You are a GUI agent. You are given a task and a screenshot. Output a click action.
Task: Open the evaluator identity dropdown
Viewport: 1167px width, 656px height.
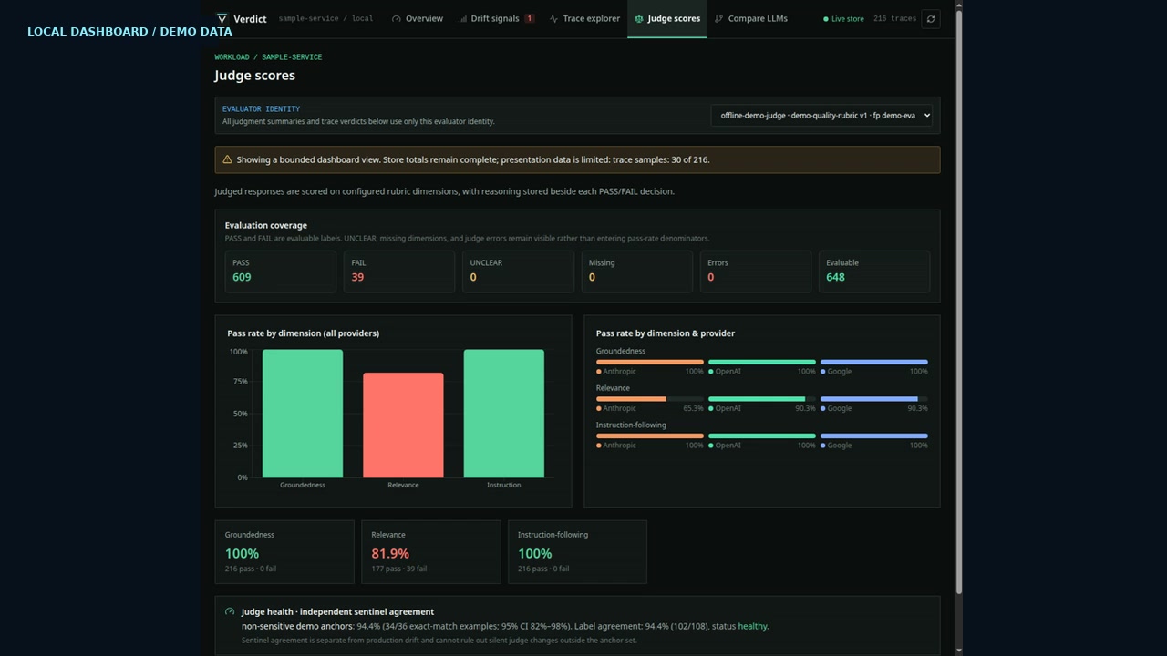coord(821,116)
